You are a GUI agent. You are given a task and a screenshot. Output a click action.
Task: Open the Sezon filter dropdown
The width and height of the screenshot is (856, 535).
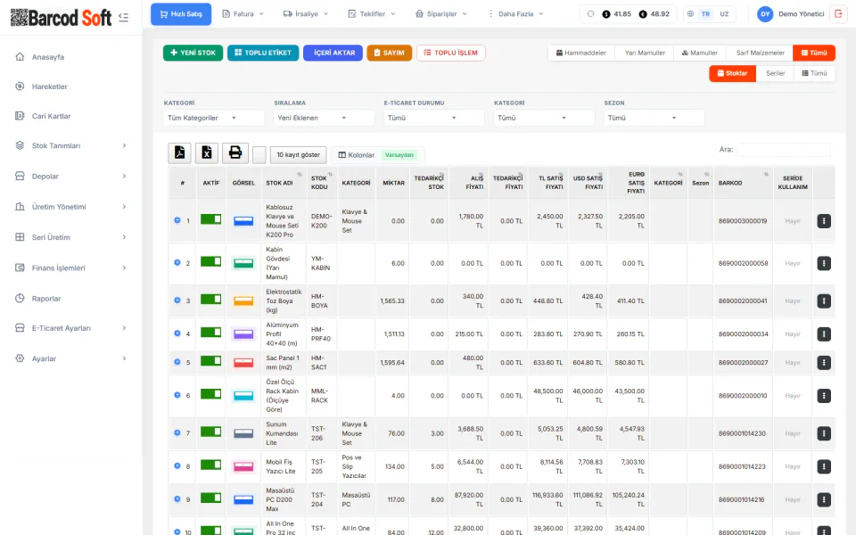pyautogui.click(x=654, y=118)
